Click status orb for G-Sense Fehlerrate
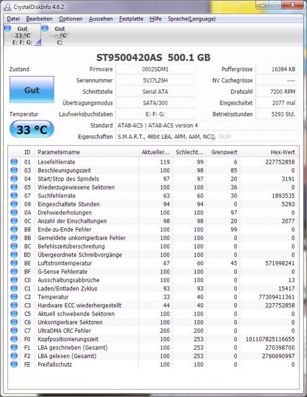The height and width of the screenshot is (397, 307). click(x=14, y=271)
